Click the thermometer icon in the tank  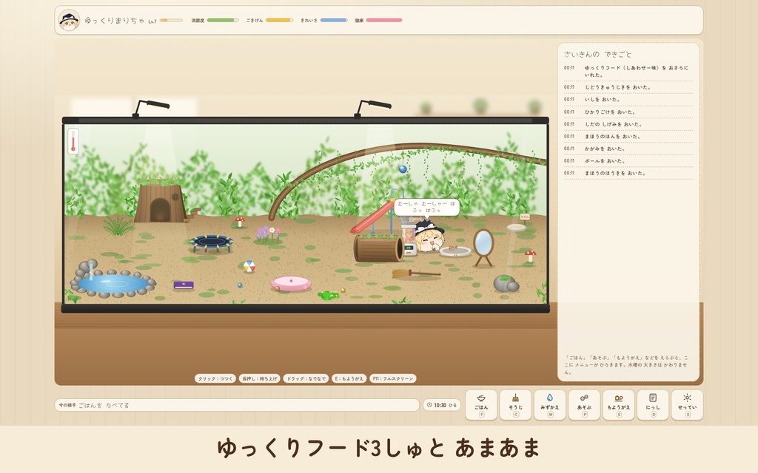tap(73, 141)
